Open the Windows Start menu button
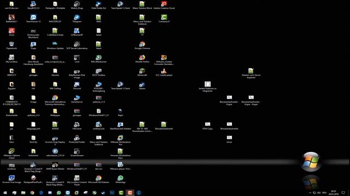The height and width of the screenshot is (196, 350). 5,193
